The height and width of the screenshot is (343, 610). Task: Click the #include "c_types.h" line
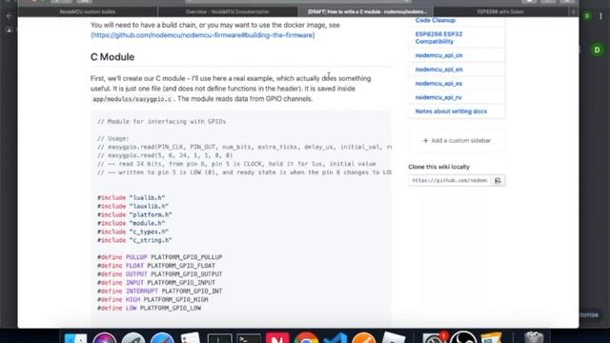click(132, 232)
